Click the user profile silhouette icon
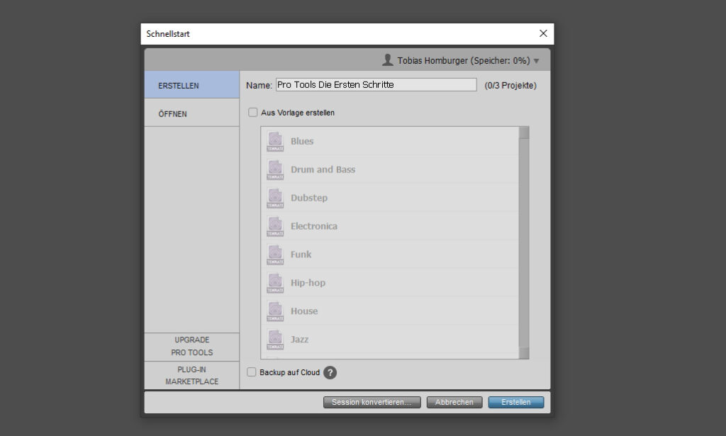 tap(388, 60)
